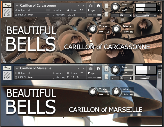Select next preset arrow for Carcassonne instrument

83,6
